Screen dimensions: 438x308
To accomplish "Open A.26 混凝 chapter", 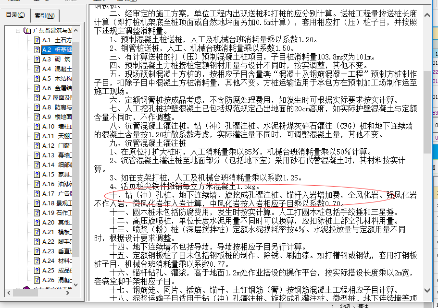I will click(57, 280).
